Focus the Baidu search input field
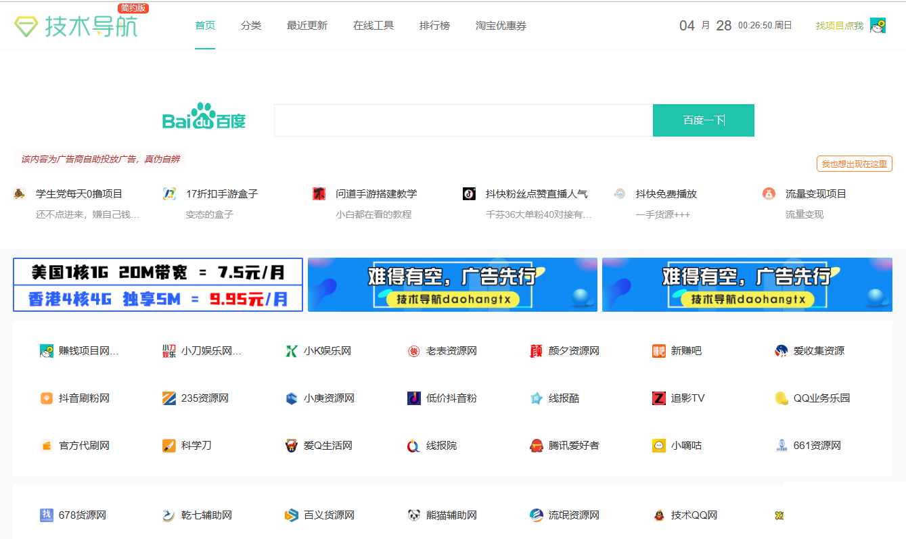The width and height of the screenshot is (906, 539). point(463,120)
